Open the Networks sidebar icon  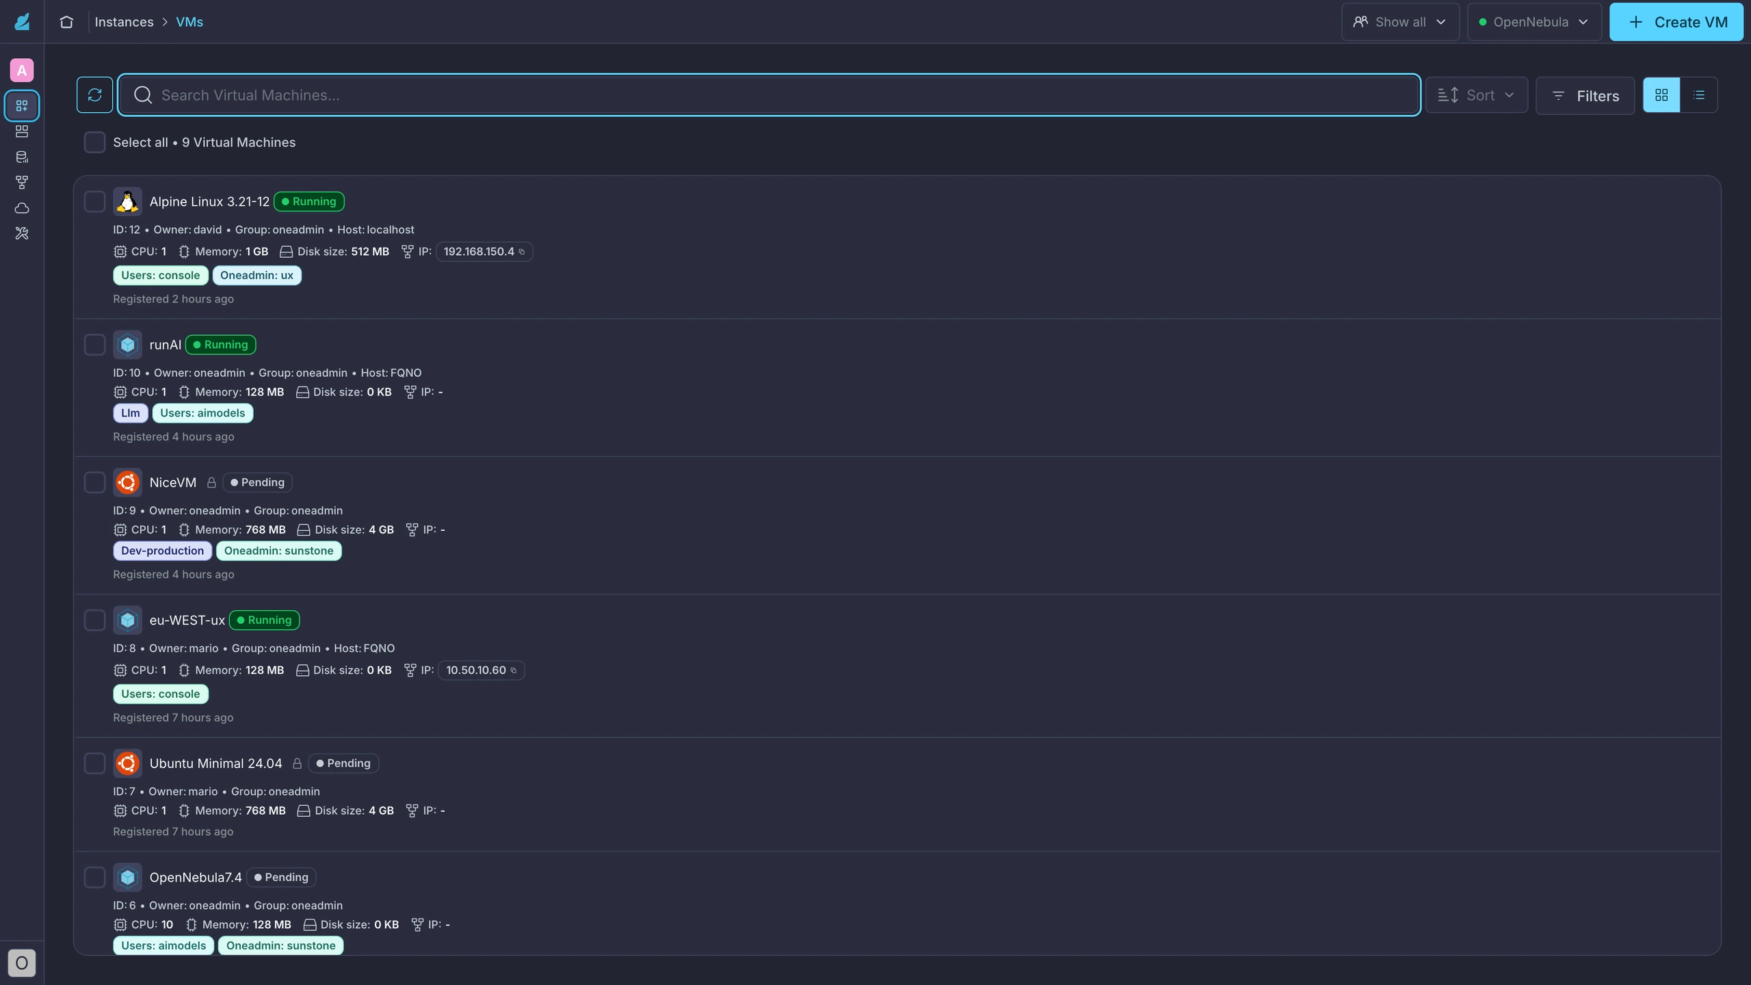(22, 182)
